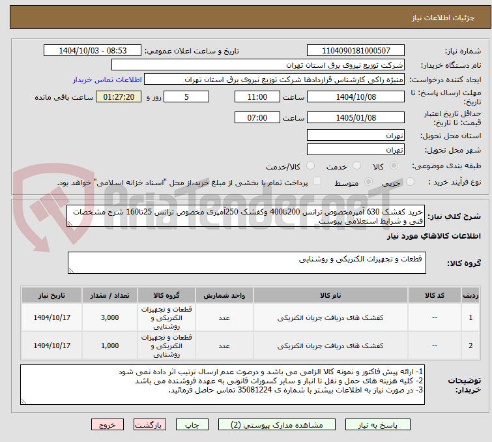The image size is (492, 442).
Task: Click the remaining time field 01:27:20
Action: [x=119, y=96]
